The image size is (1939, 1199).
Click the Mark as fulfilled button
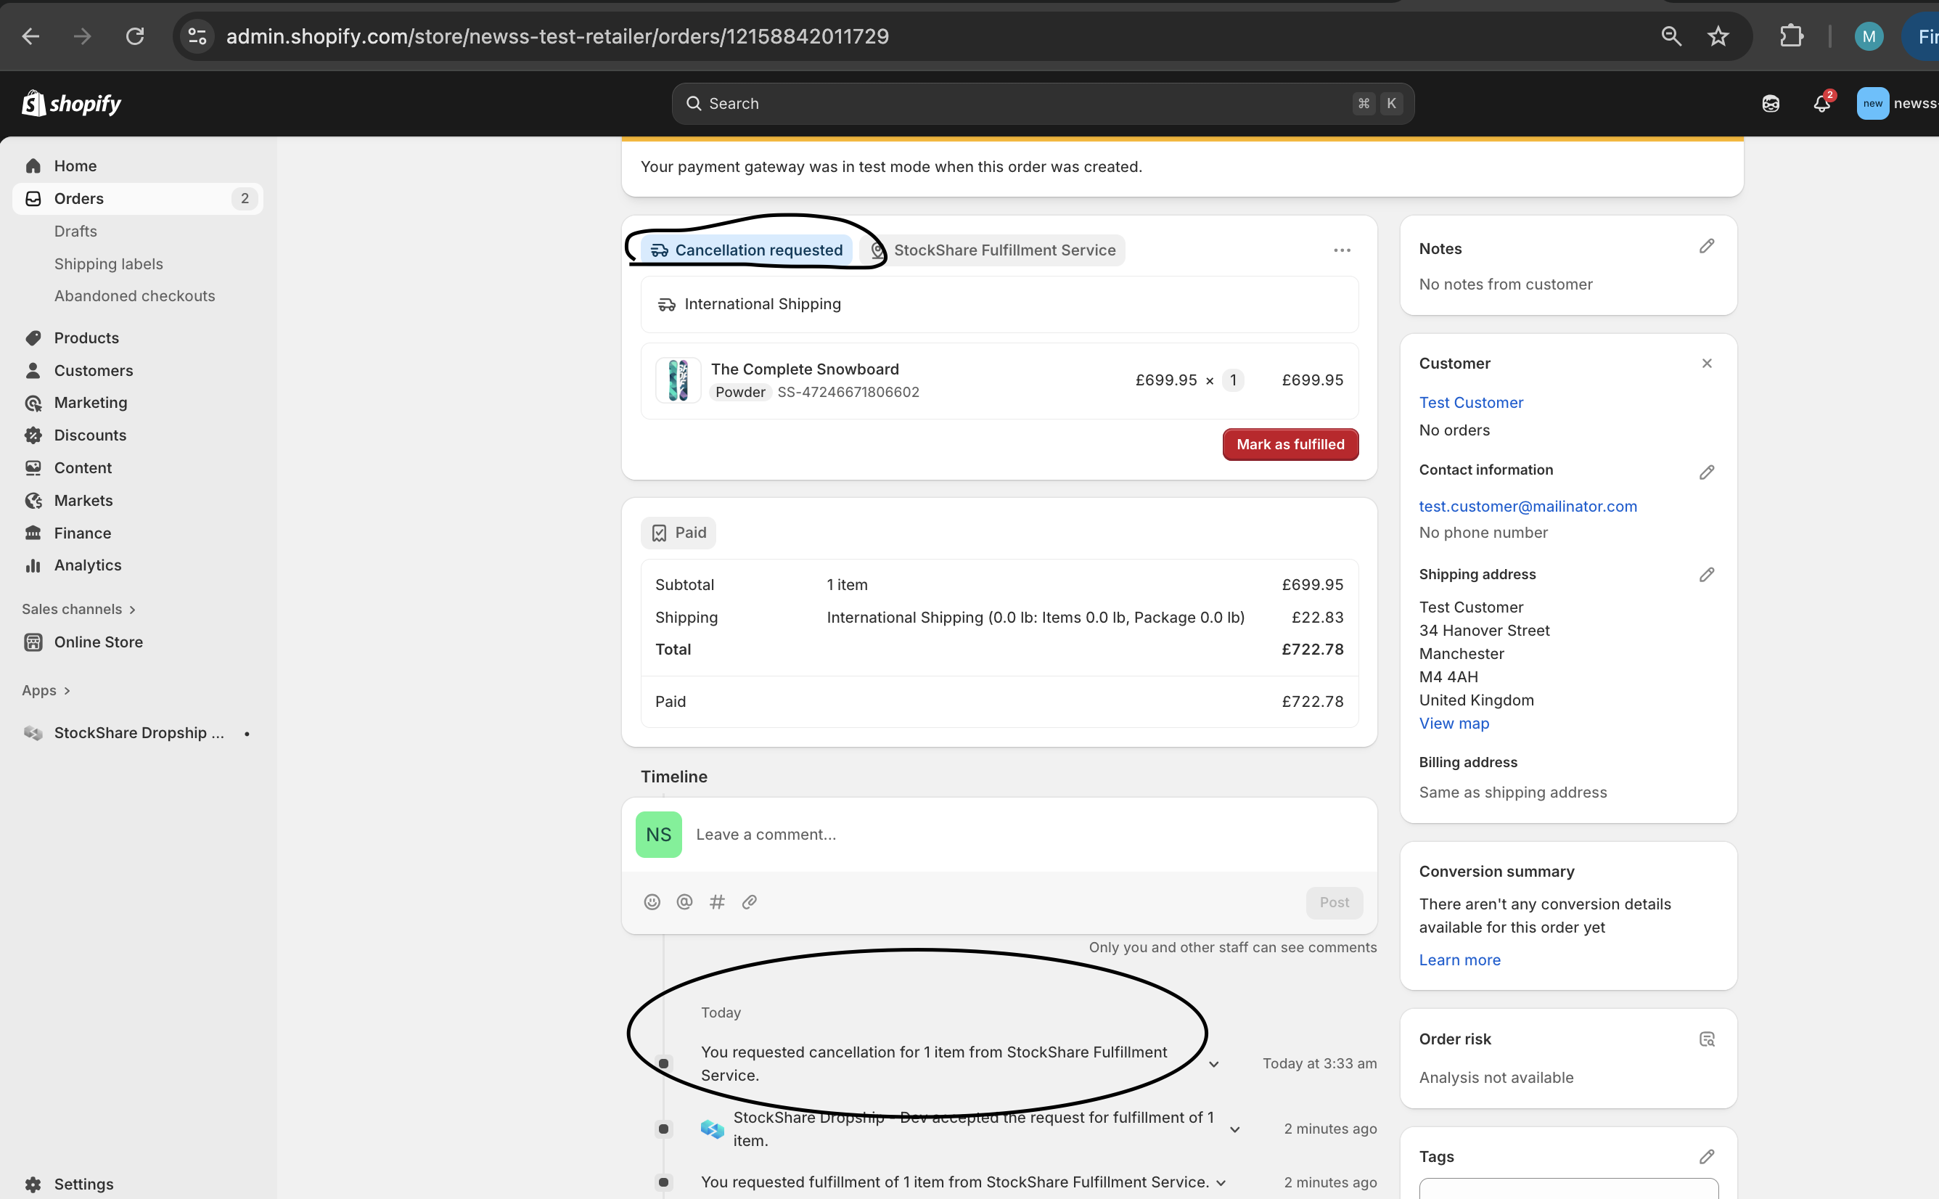point(1290,444)
